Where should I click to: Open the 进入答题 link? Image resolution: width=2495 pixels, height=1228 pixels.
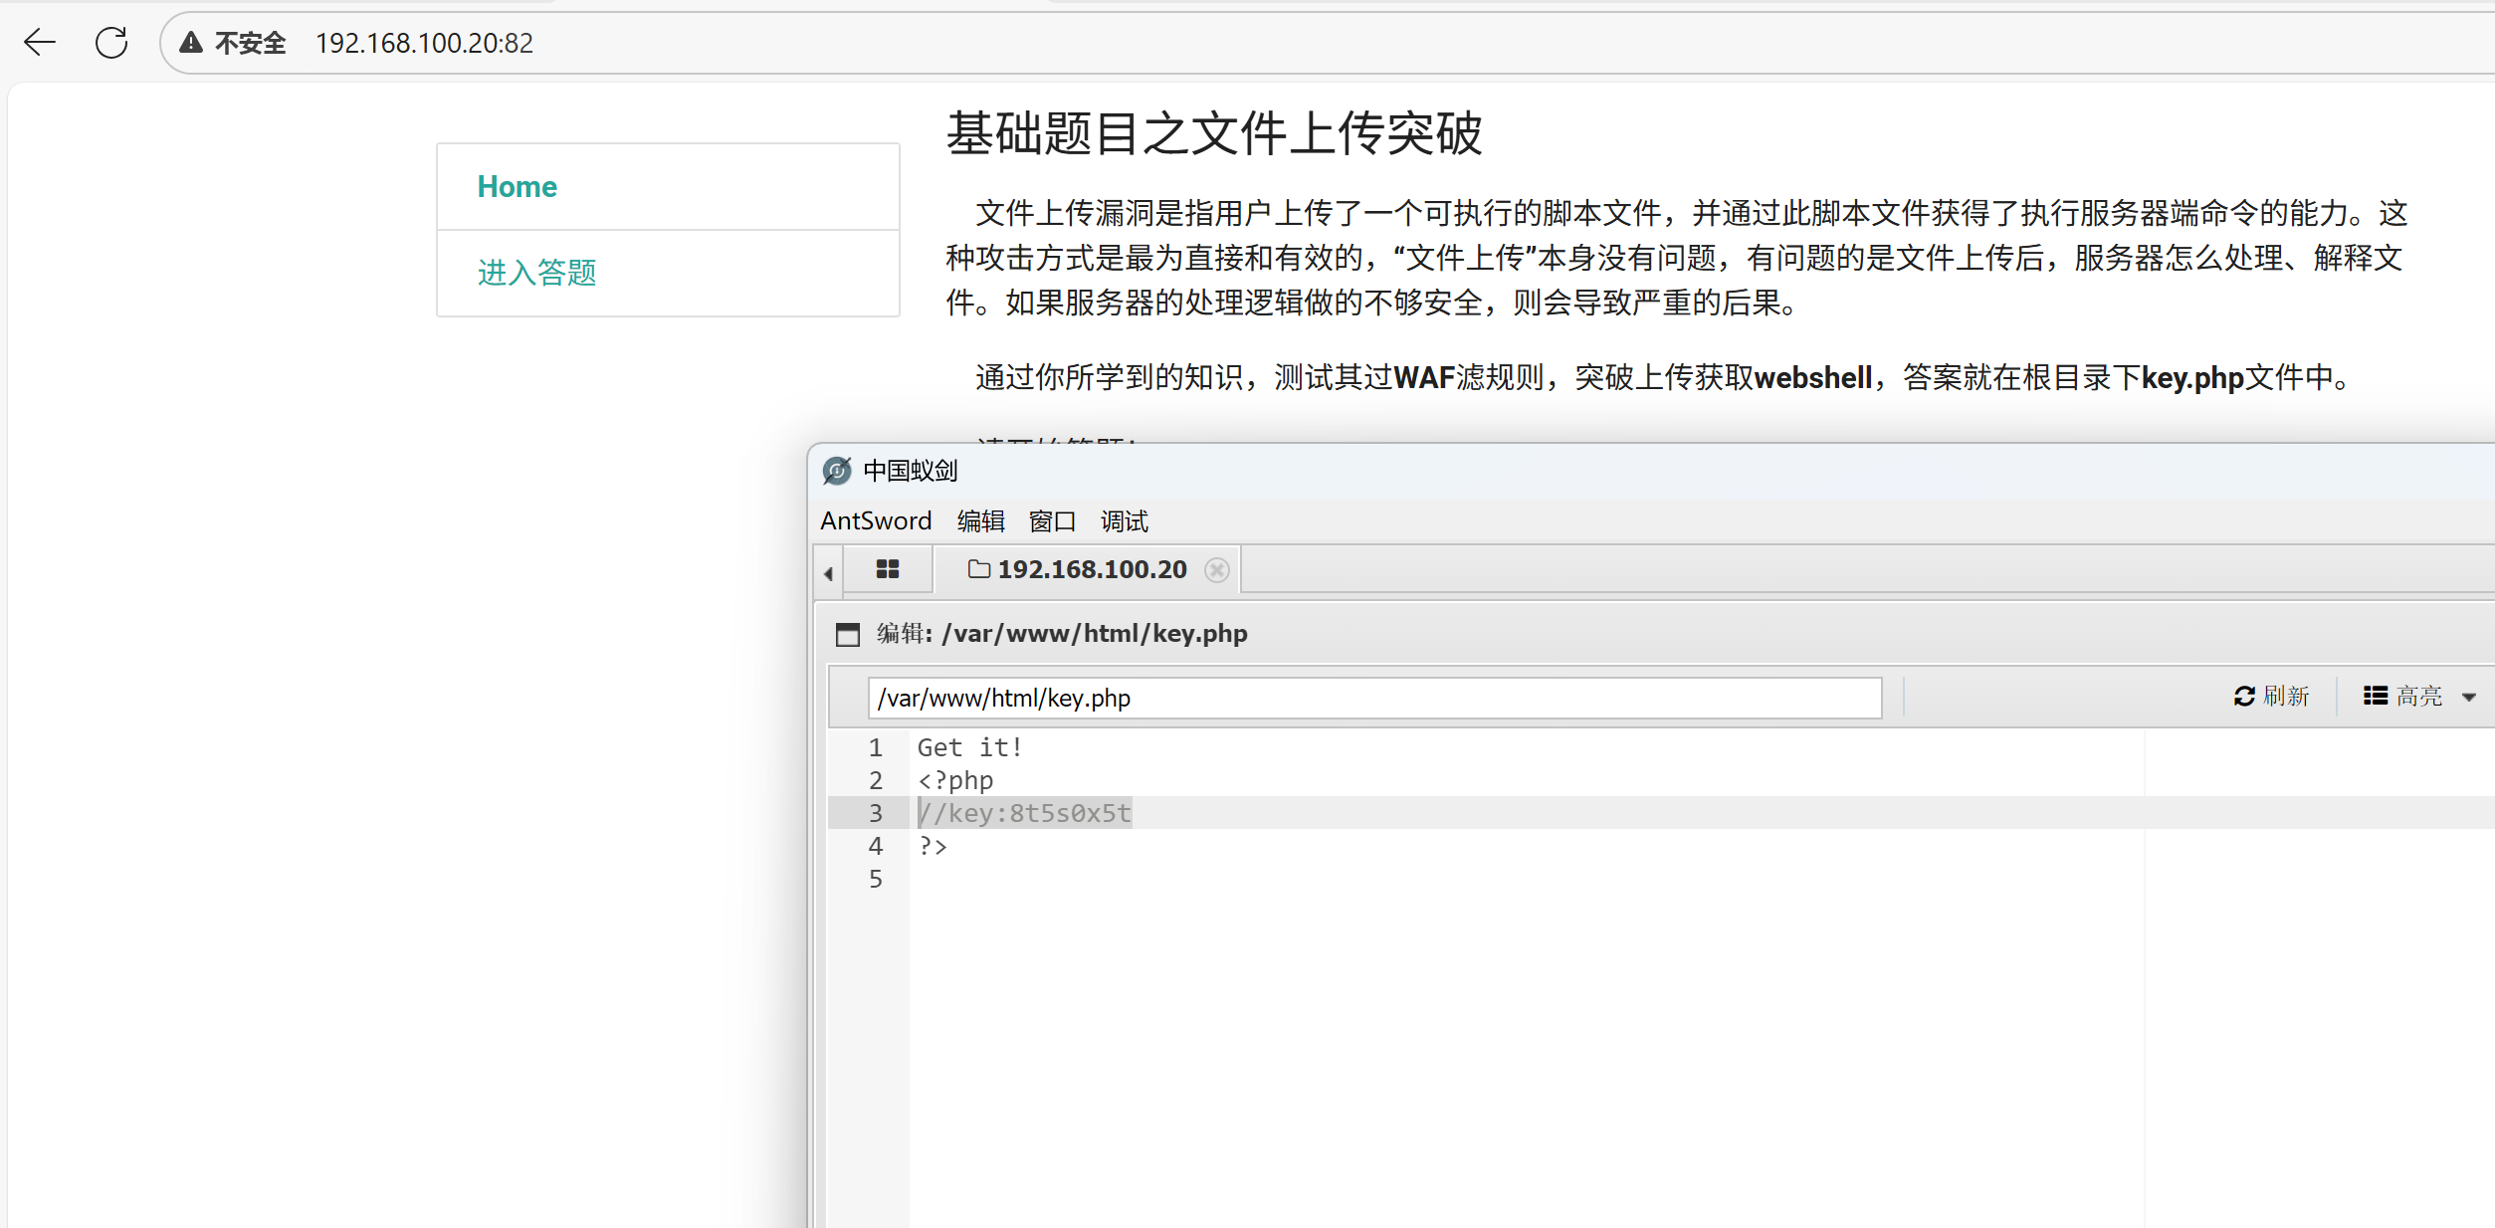coord(536,272)
